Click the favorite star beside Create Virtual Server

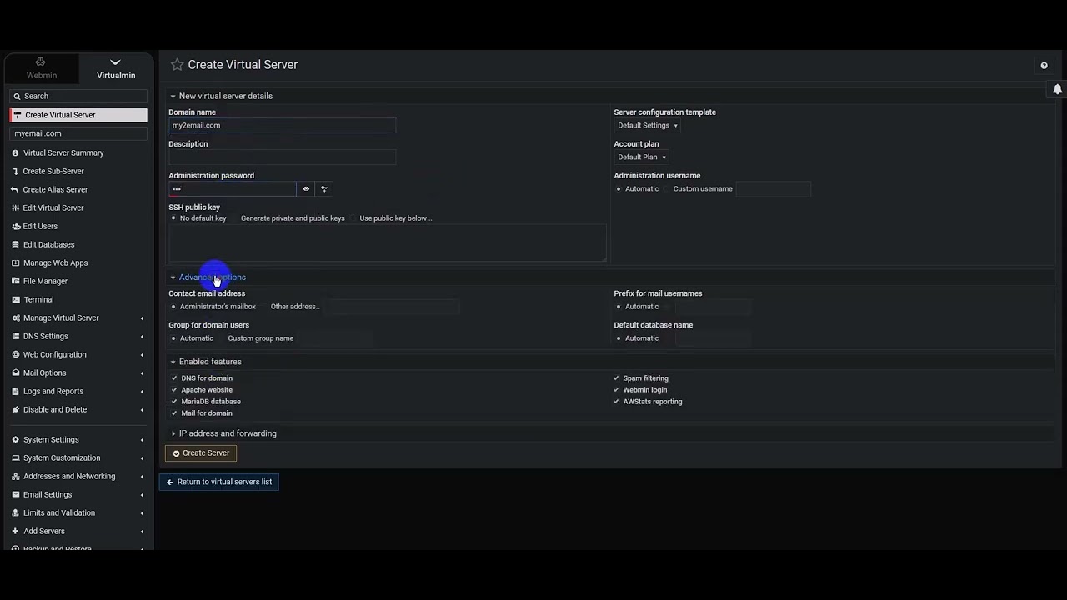(x=177, y=65)
